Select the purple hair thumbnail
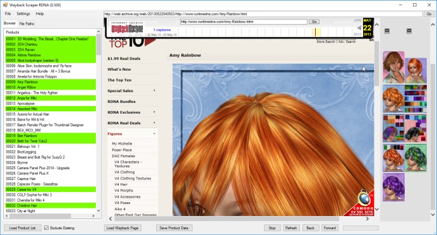437x235 pixels. [x=393, y=188]
